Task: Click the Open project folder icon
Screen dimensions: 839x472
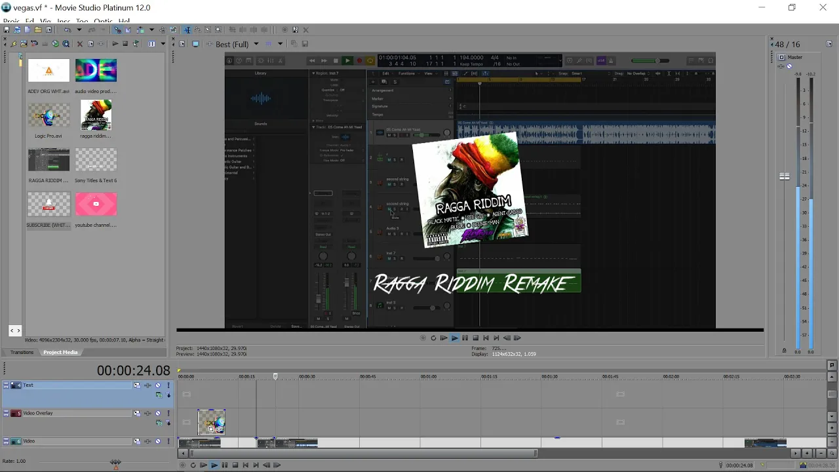Action: pyautogui.click(x=38, y=29)
